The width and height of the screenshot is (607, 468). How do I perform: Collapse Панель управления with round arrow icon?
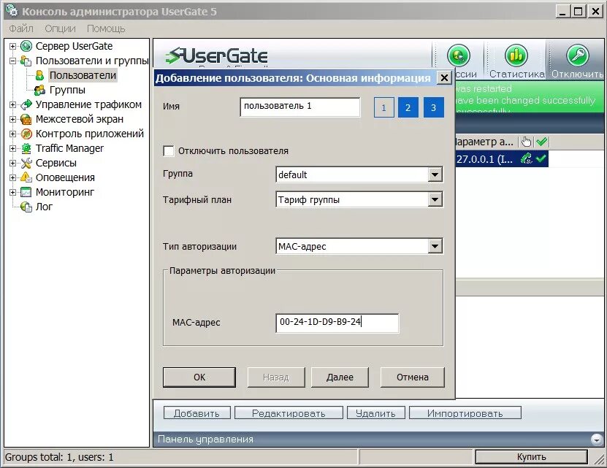click(597, 440)
